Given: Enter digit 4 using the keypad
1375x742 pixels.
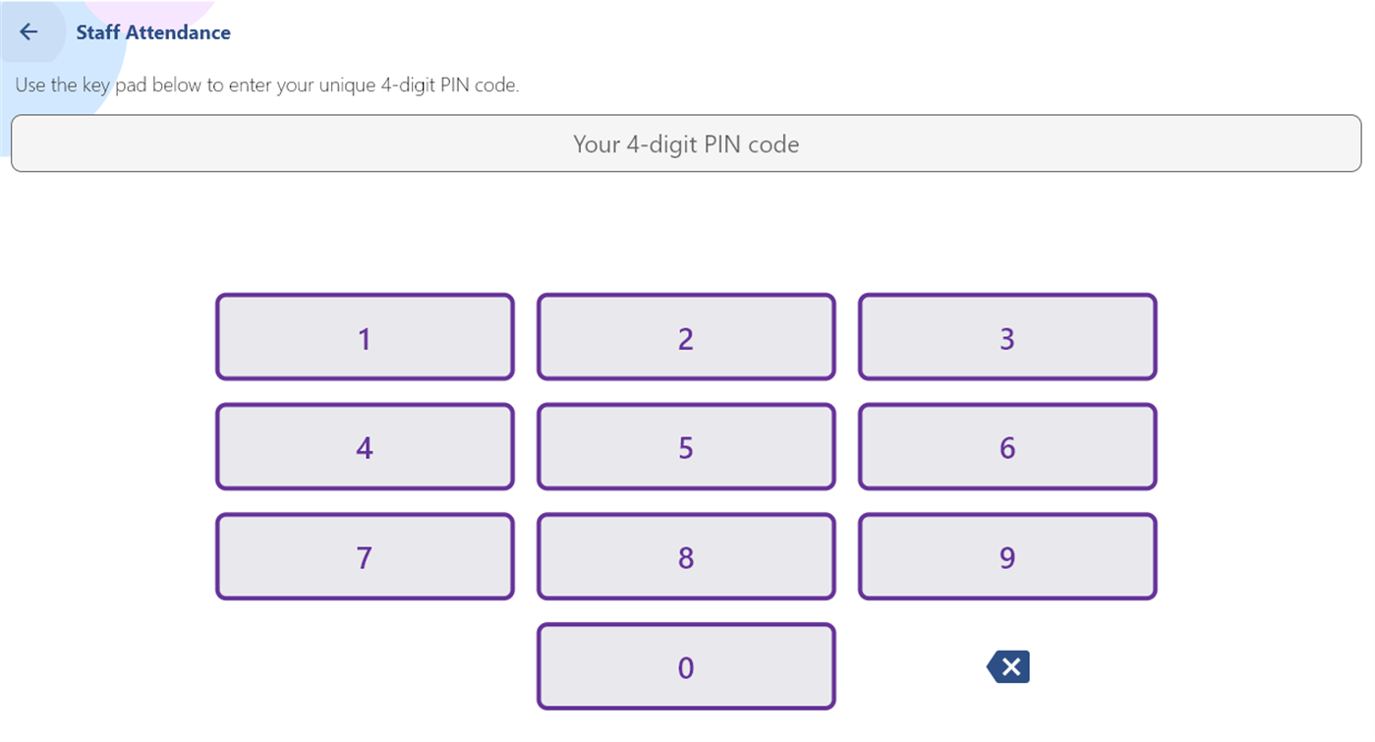Looking at the screenshot, I should point(365,447).
